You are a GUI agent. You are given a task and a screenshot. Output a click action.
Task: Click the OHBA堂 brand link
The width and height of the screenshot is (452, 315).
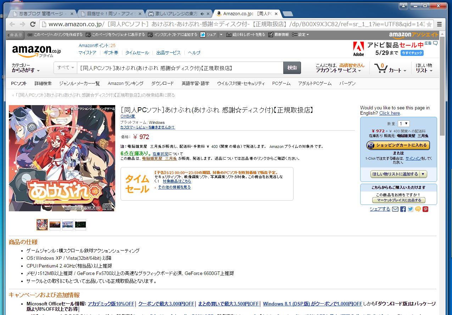[128, 116]
